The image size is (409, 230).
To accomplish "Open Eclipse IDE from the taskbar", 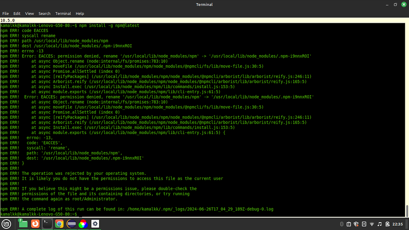I will 71,224.
